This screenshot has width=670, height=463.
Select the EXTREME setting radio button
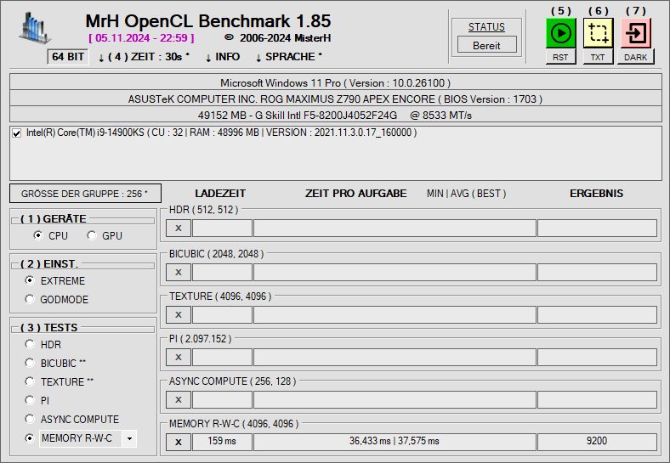tap(30, 280)
